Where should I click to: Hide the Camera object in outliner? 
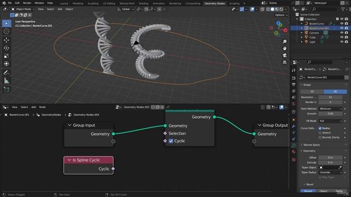(x=342, y=33)
